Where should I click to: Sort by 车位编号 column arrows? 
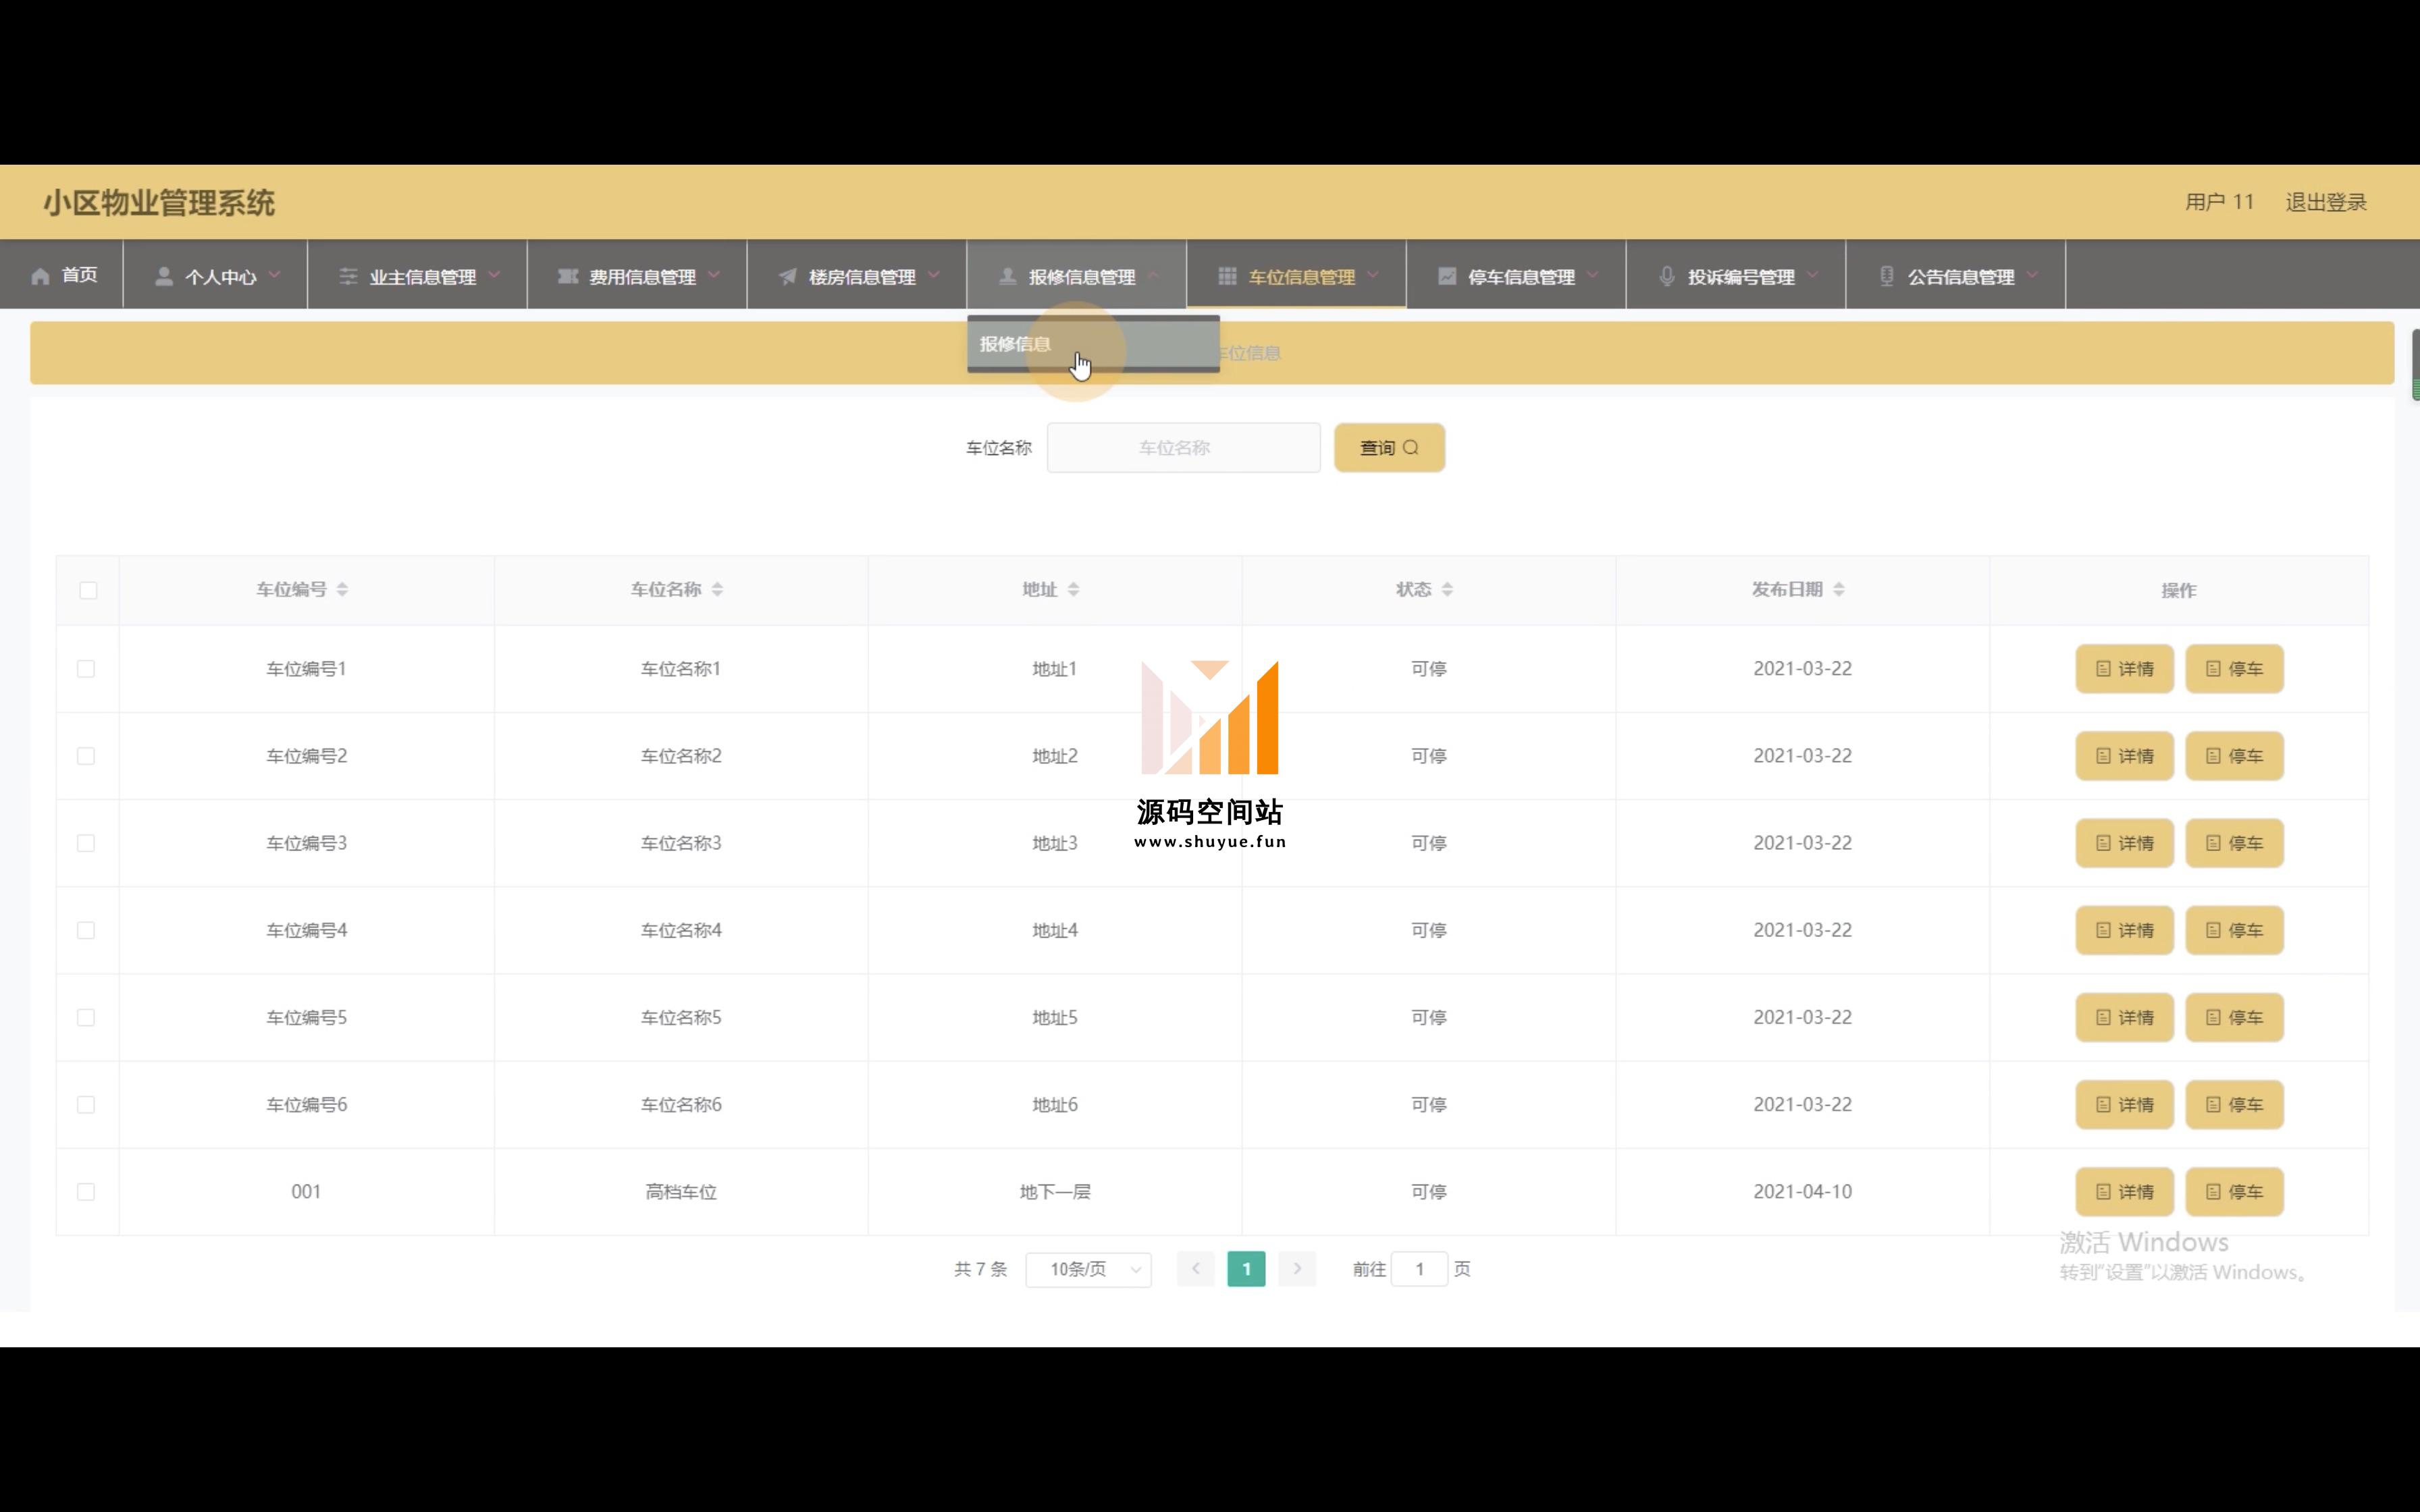point(342,589)
